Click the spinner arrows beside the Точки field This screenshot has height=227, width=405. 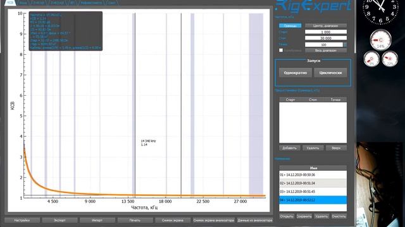pyautogui.click(x=345, y=45)
